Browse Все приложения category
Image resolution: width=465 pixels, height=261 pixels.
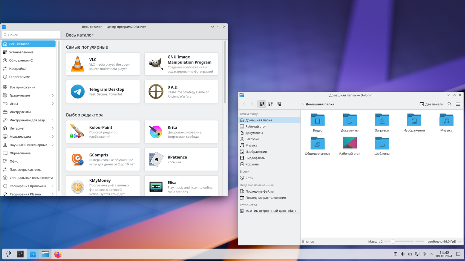29,87
